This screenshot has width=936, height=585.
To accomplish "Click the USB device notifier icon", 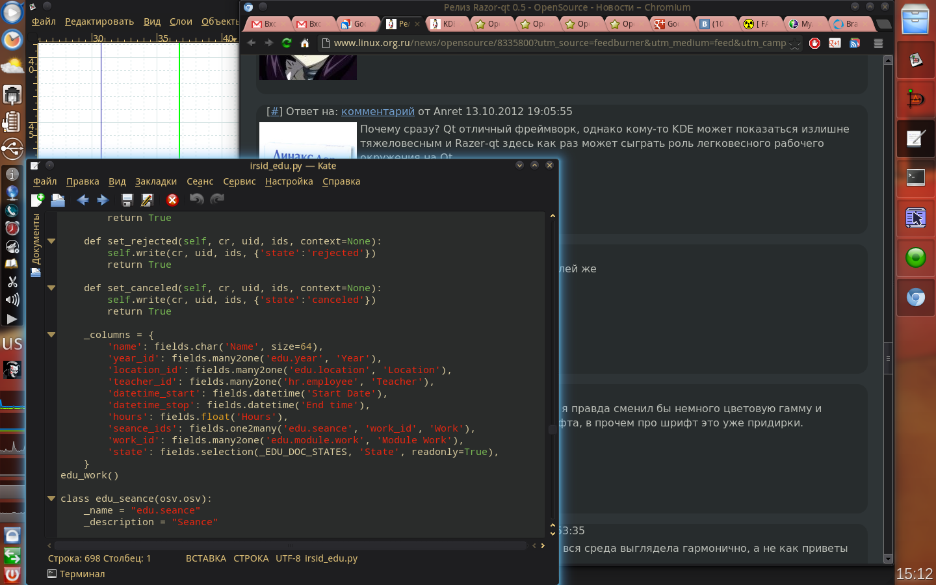I will [12, 149].
